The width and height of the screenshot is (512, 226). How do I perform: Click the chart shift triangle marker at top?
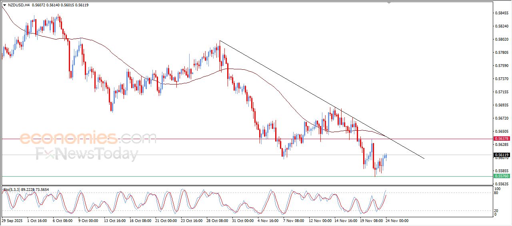pyautogui.click(x=388, y=3)
